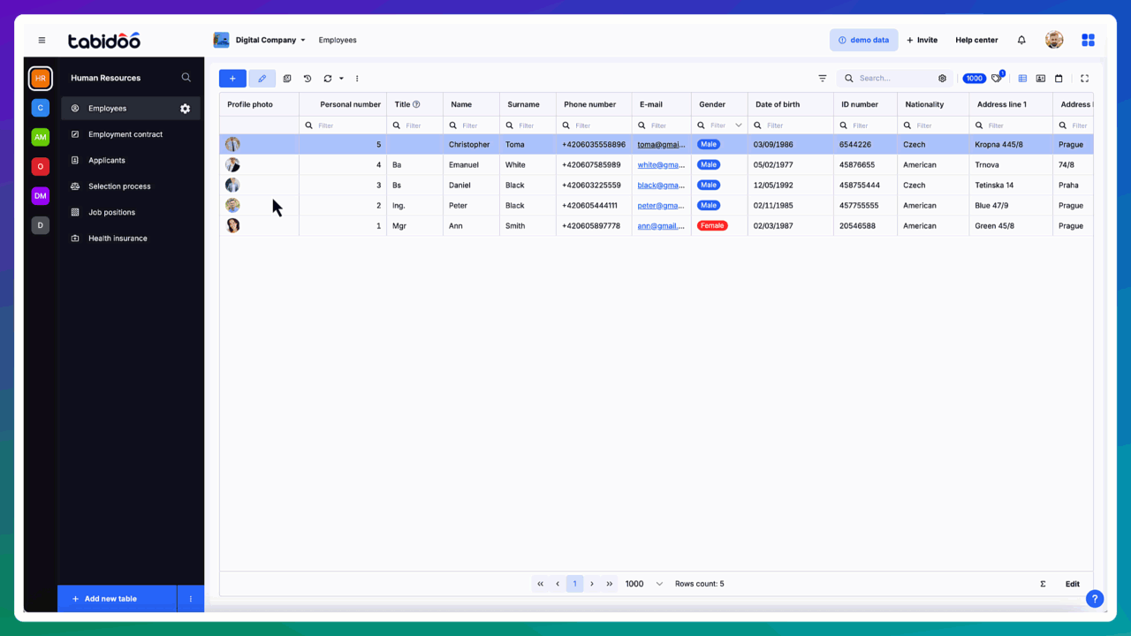Go to the last page of results
This screenshot has width=1131, height=636.
pyautogui.click(x=610, y=584)
